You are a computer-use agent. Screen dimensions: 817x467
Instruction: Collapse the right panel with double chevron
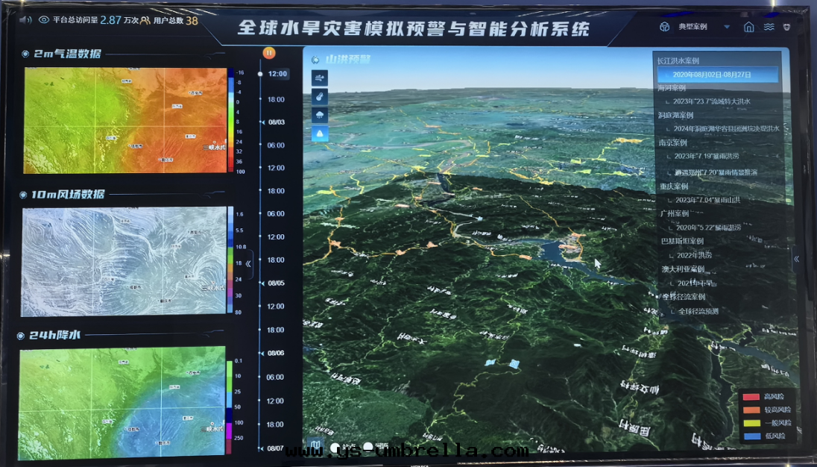tap(796, 259)
